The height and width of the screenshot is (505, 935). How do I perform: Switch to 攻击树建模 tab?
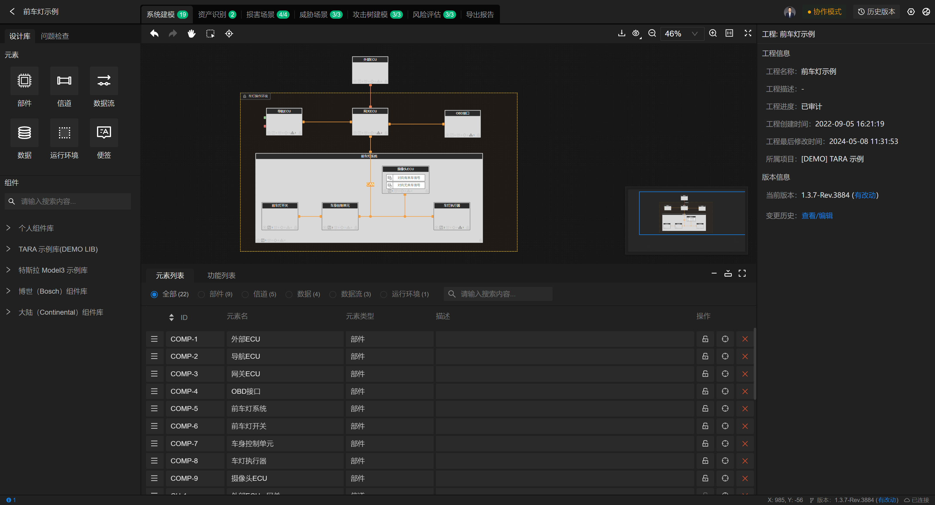click(x=378, y=15)
